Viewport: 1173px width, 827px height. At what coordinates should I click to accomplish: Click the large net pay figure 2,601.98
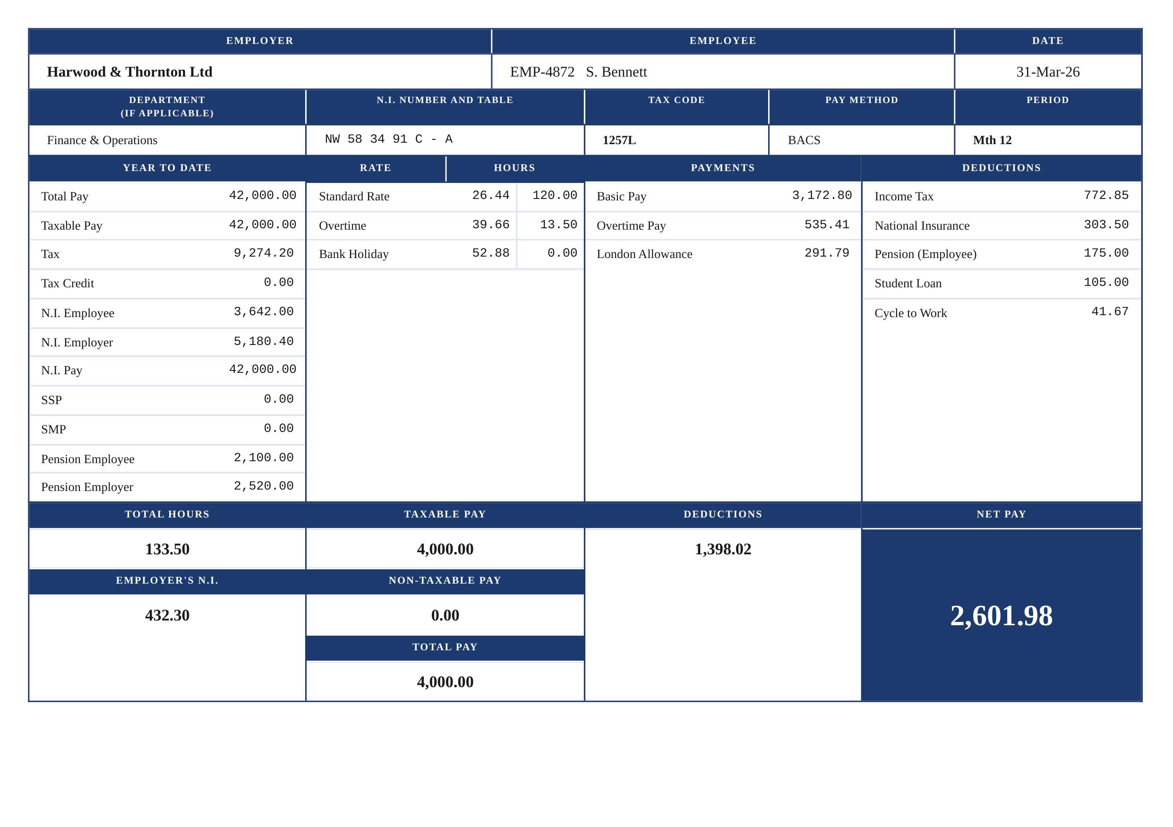(1001, 615)
